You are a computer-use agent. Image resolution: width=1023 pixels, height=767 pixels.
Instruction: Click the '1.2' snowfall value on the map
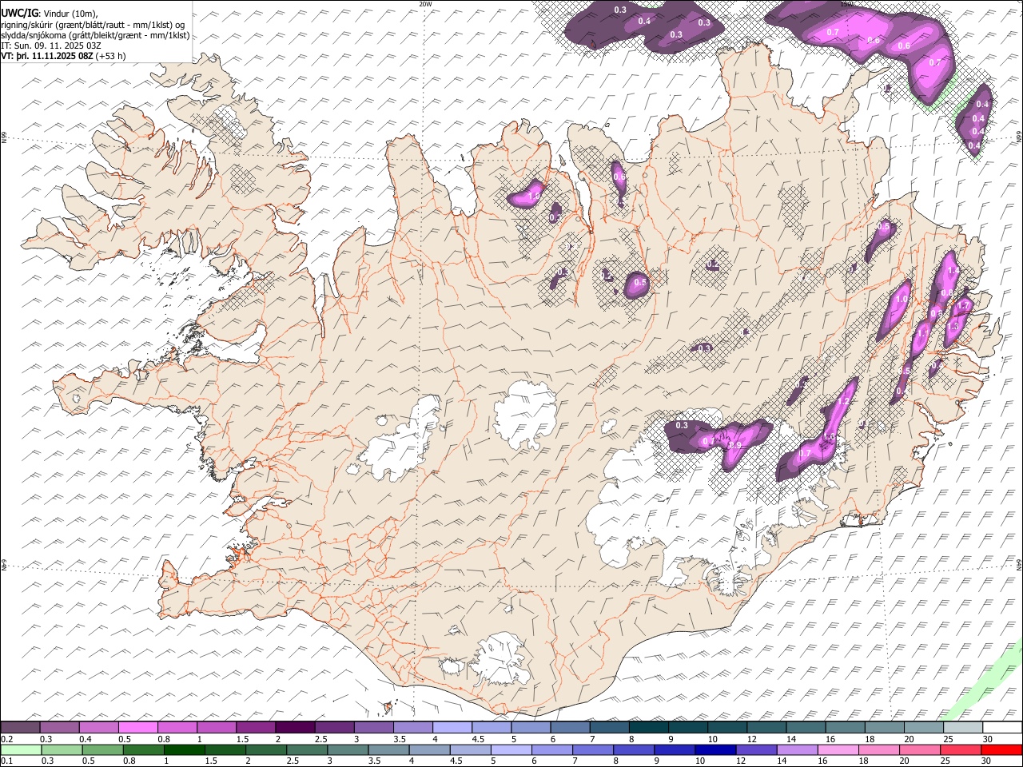coord(844,401)
